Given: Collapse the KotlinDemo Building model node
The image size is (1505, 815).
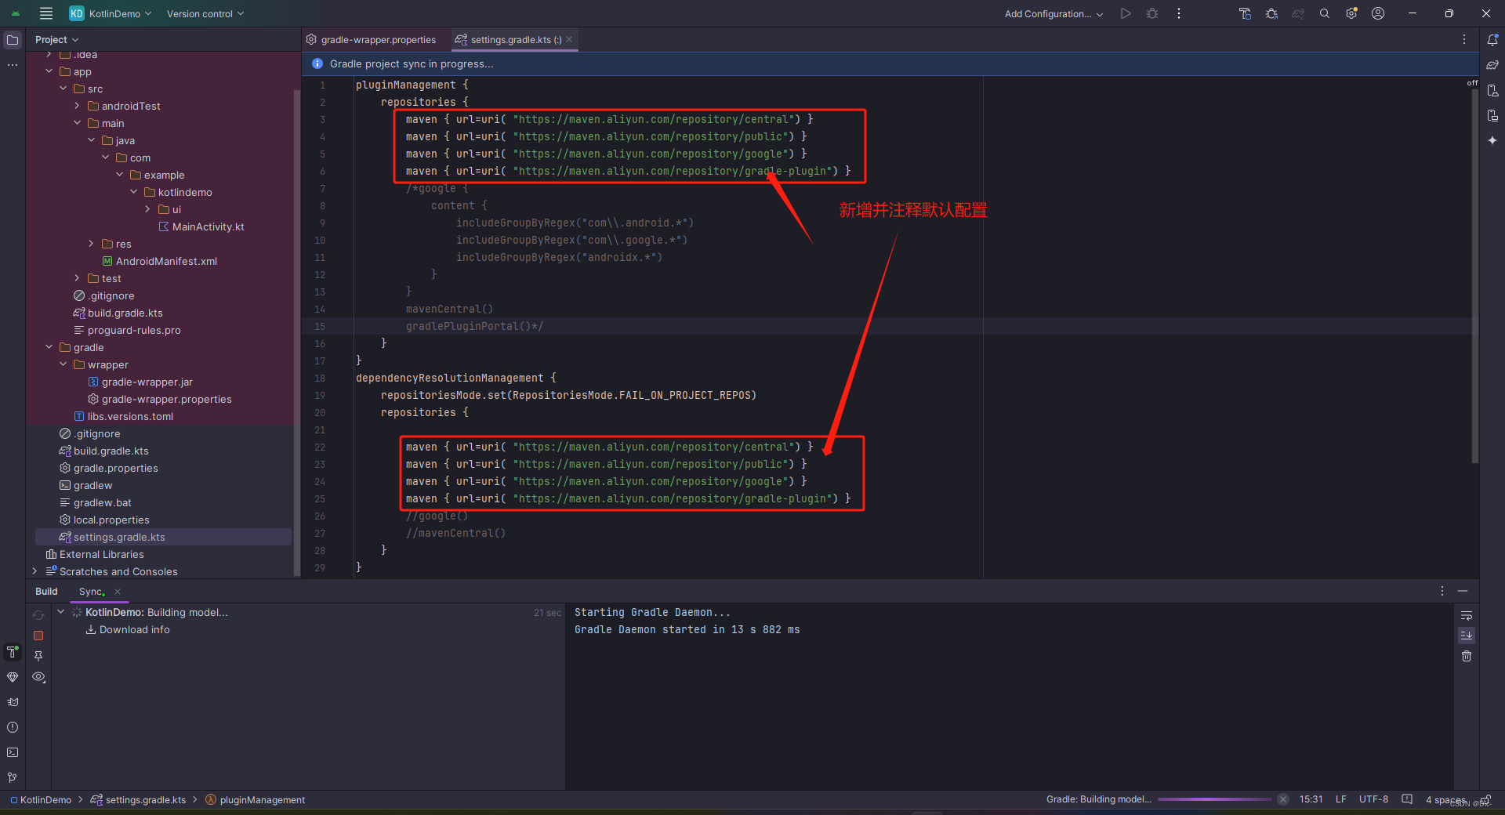Looking at the screenshot, I should (60, 612).
